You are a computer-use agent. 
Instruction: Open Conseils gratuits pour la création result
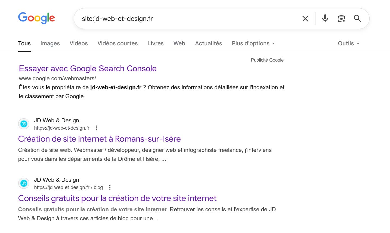(x=117, y=198)
